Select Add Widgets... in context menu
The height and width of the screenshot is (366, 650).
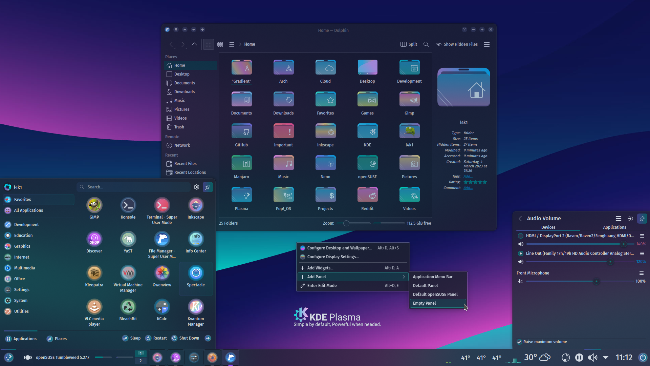click(x=353, y=268)
